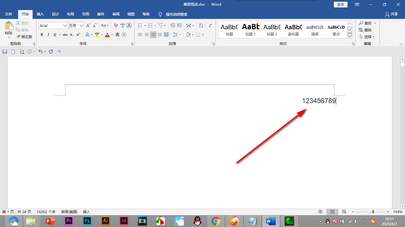
Task: Click the clear formatting eraser icon
Action: [116, 26]
